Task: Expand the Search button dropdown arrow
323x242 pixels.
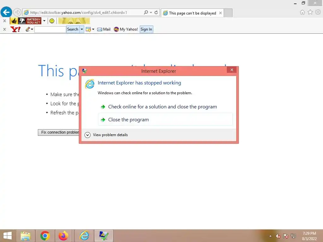Action: (x=82, y=29)
